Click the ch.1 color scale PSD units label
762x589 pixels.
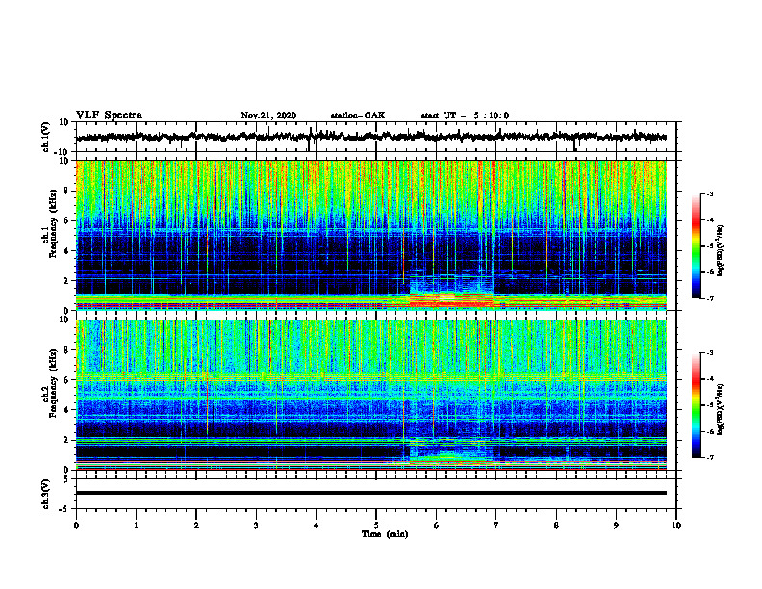pyautogui.click(x=721, y=250)
